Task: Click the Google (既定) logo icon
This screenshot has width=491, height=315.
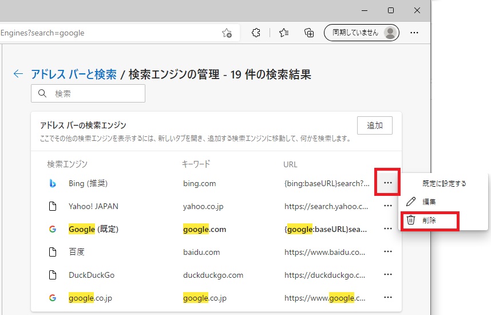Action: pyautogui.click(x=53, y=229)
